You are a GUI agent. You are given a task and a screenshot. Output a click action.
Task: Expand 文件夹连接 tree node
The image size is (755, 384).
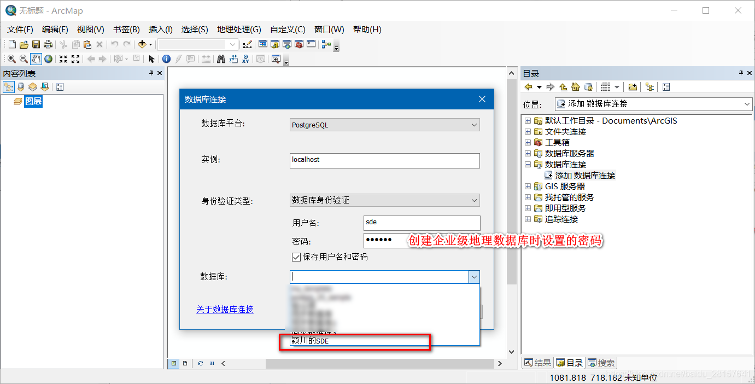click(x=528, y=131)
